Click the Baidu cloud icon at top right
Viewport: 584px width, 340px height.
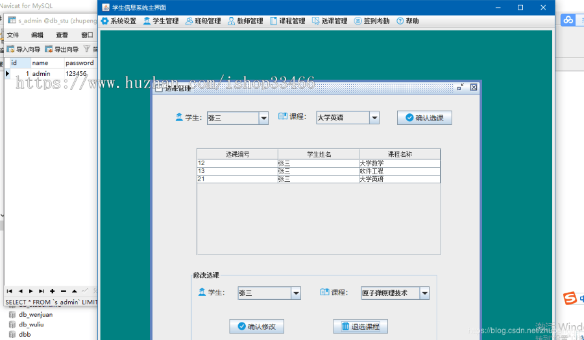click(568, 19)
